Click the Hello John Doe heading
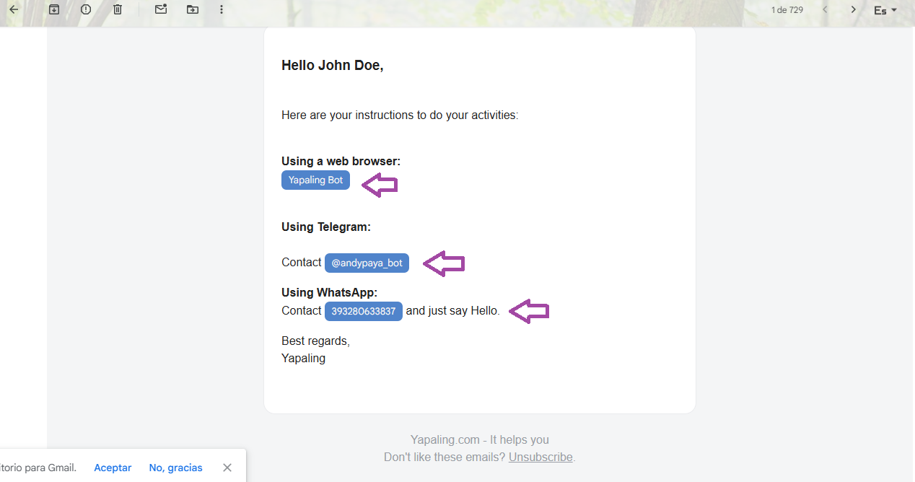Screen dimensions: 915x482 tap(332, 66)
